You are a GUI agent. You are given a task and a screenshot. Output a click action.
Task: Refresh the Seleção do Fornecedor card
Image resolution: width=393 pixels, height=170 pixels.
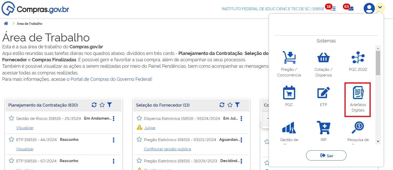click(x=222, y=105)
